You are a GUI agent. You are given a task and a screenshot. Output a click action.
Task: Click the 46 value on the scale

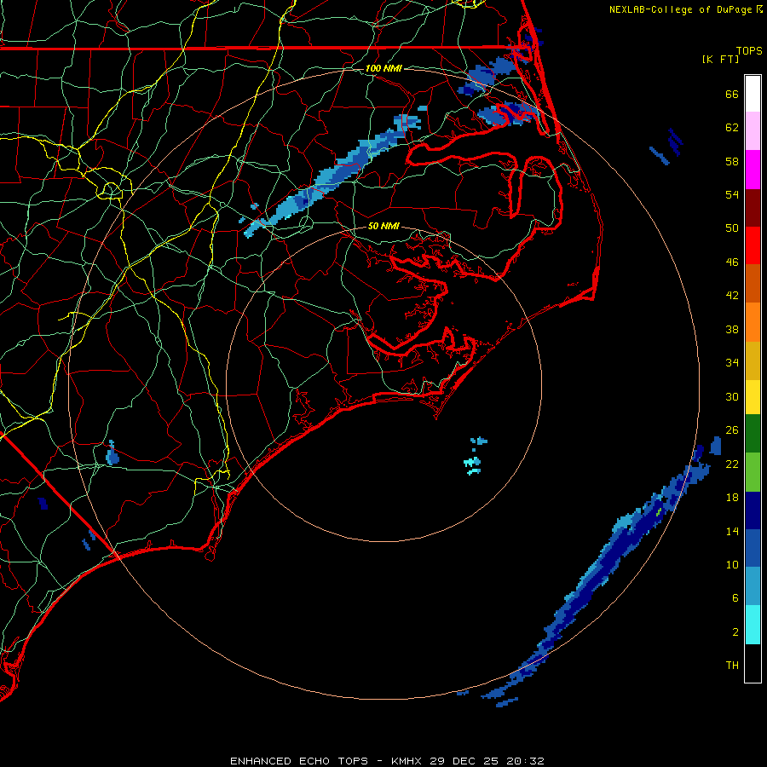tap(732, 262)
